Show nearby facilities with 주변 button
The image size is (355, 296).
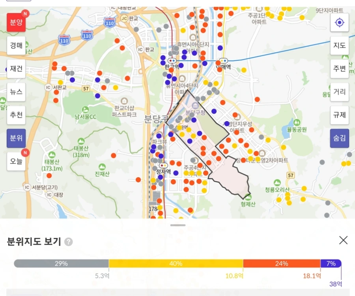click(x=339, y=69)
